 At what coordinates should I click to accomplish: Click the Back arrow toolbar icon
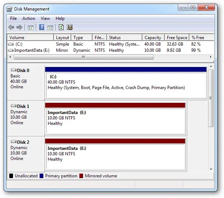pyautogui.click(x=11, y=27)
